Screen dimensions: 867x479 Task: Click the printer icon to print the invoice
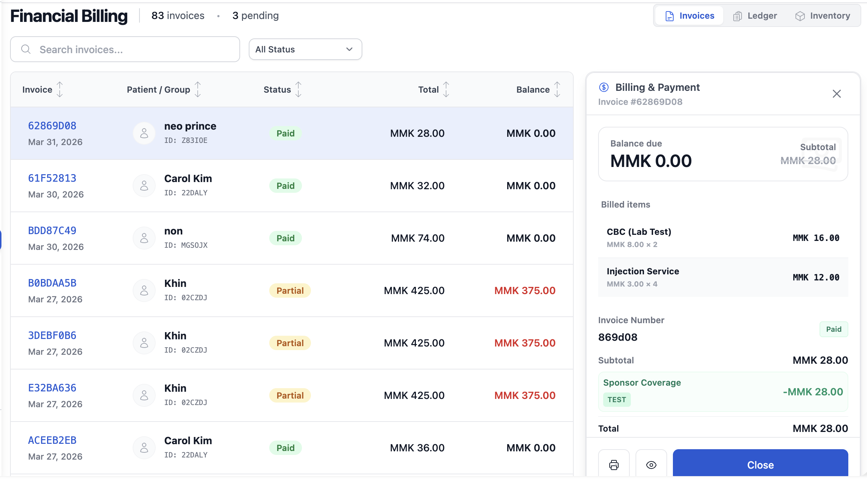point(613,464)
